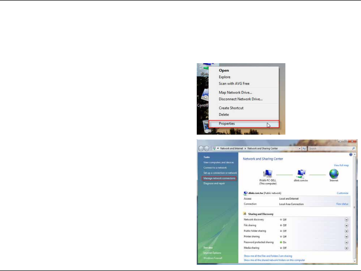
Task: Click View status for Local Area Connection
Action: [342, 204]
